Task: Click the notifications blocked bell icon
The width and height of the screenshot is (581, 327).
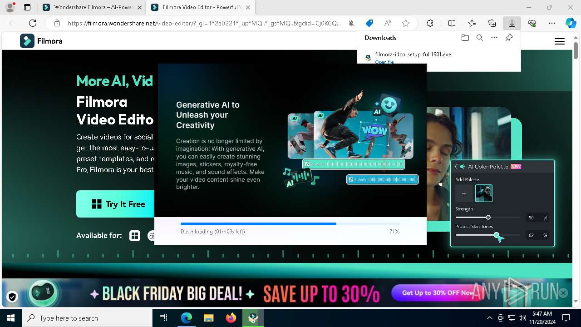Action: (351, 23)
